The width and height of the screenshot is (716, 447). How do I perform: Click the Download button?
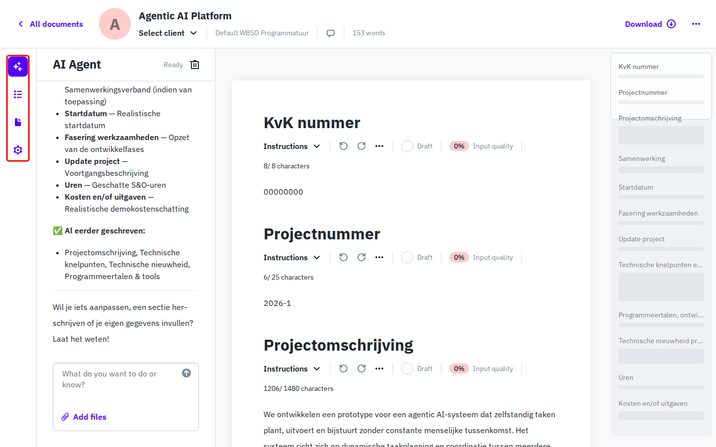(x=650, y=24)
